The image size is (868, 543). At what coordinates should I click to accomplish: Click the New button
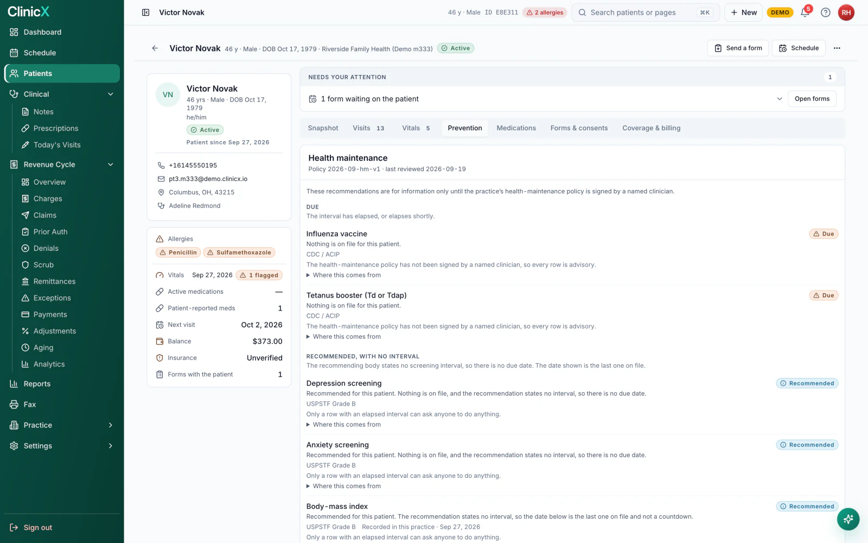743,12
